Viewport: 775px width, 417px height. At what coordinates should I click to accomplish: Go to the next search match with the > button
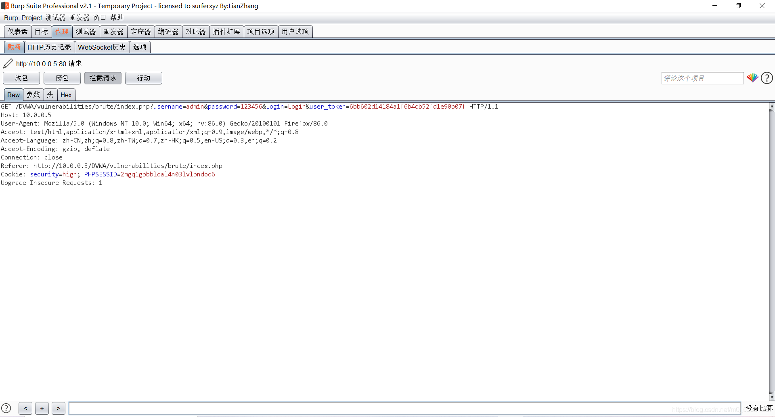59,408
